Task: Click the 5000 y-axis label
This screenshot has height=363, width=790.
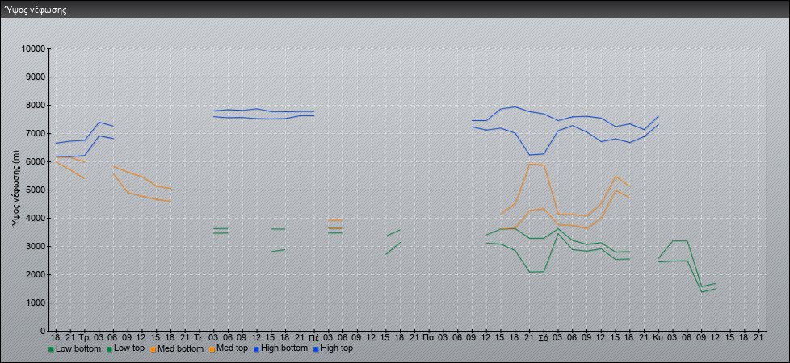Action: click(36, 190)
